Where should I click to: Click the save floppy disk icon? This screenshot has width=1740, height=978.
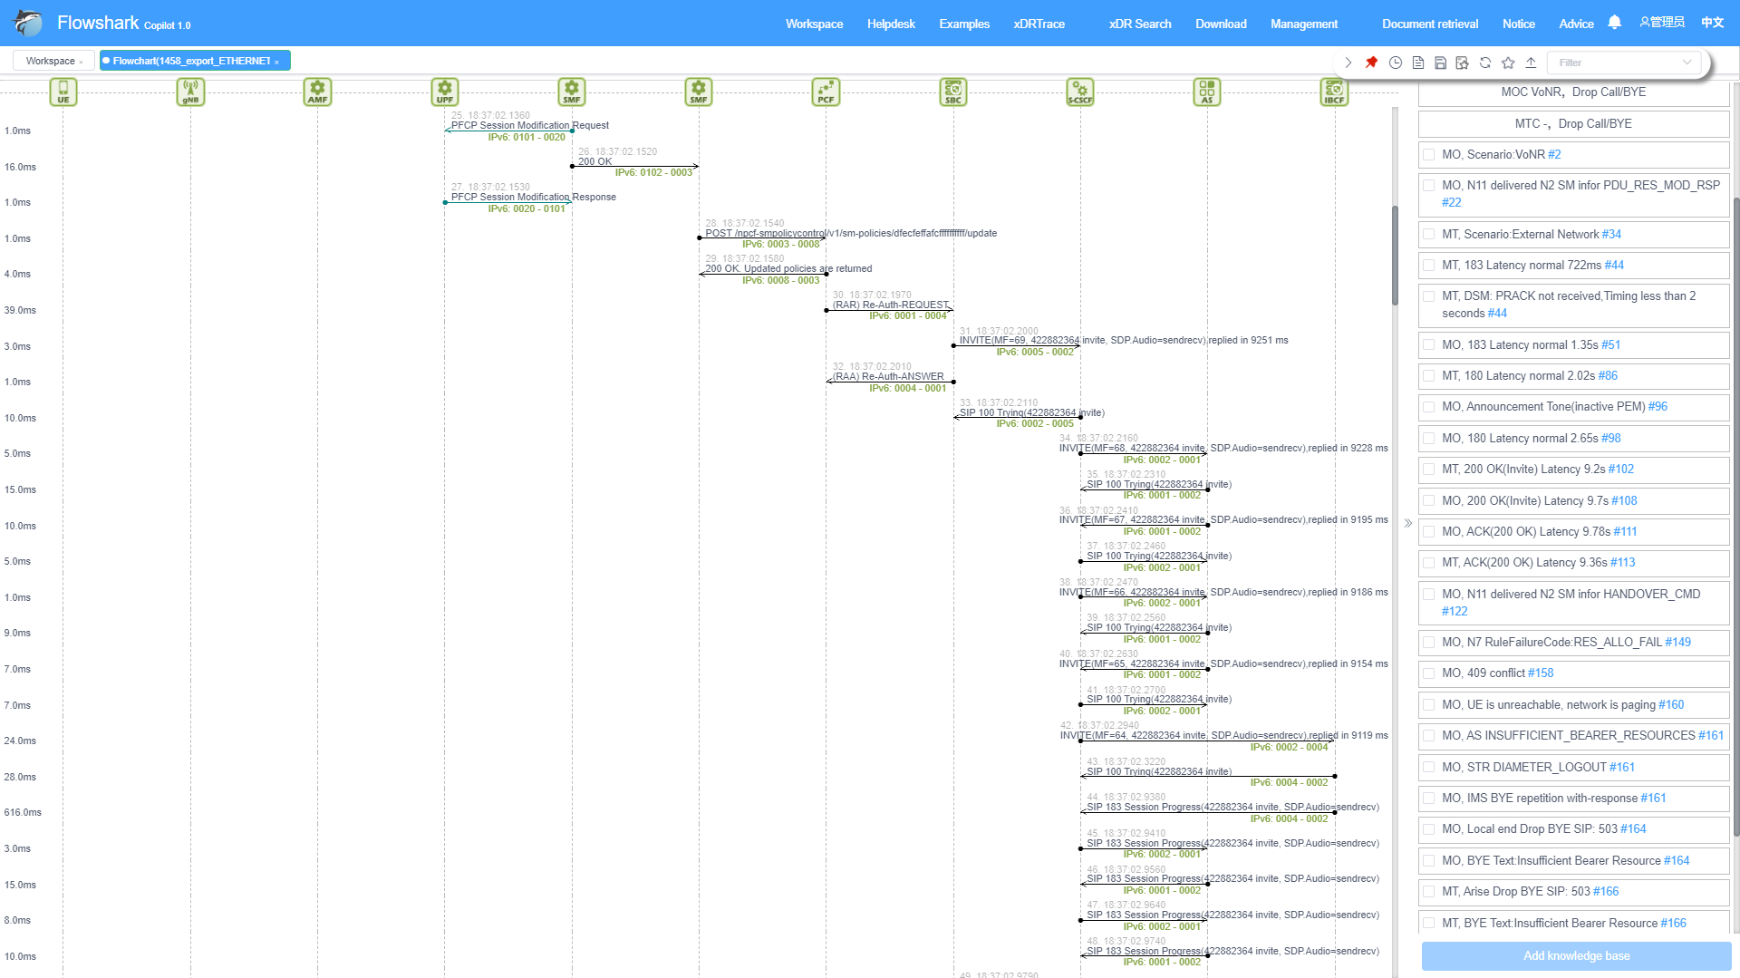coord(1440,63)
